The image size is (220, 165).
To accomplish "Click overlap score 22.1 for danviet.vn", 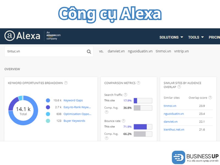I will pyautogui.click(x=202, y=122).
